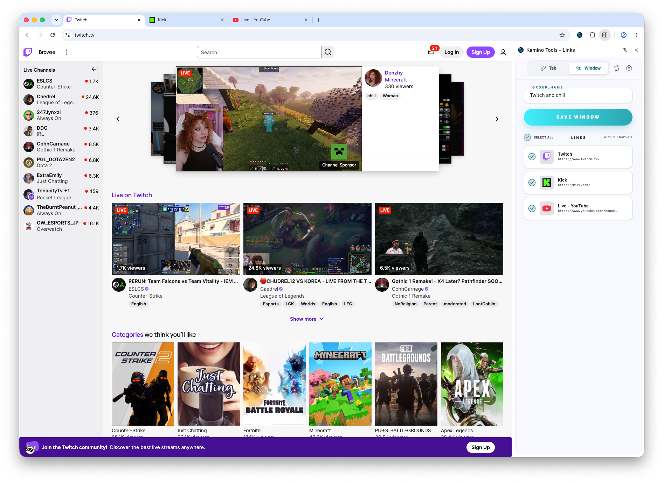Go back in browser history

click(x=27, y=35)
